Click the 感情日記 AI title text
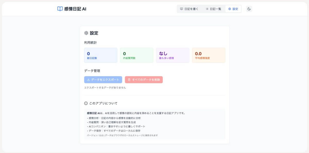This screenshot has width=309, height=153. (75, 9)
